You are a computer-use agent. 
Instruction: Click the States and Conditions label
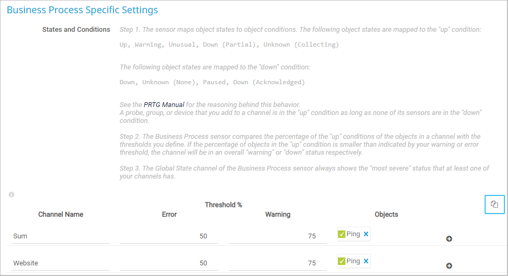(76, 30)
